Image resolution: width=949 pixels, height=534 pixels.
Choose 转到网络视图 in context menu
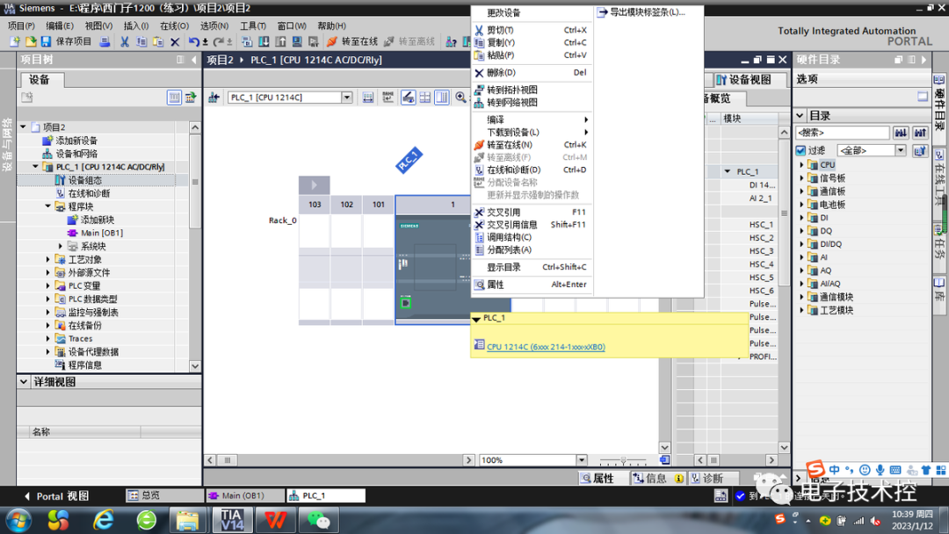coord(512,102)
